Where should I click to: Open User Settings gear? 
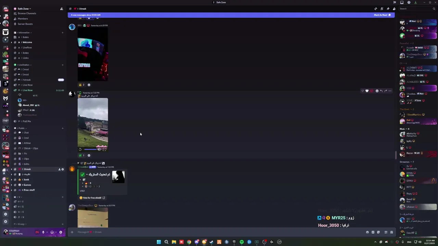(x=61, y=232)
